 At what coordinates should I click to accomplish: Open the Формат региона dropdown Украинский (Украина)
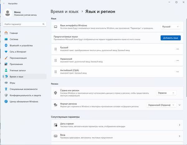click(161, 105)
